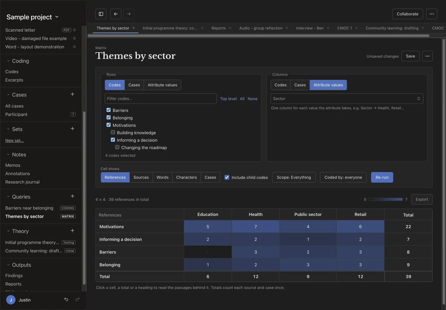Uncheck the Barriers code checkbox

click(108, 110)
